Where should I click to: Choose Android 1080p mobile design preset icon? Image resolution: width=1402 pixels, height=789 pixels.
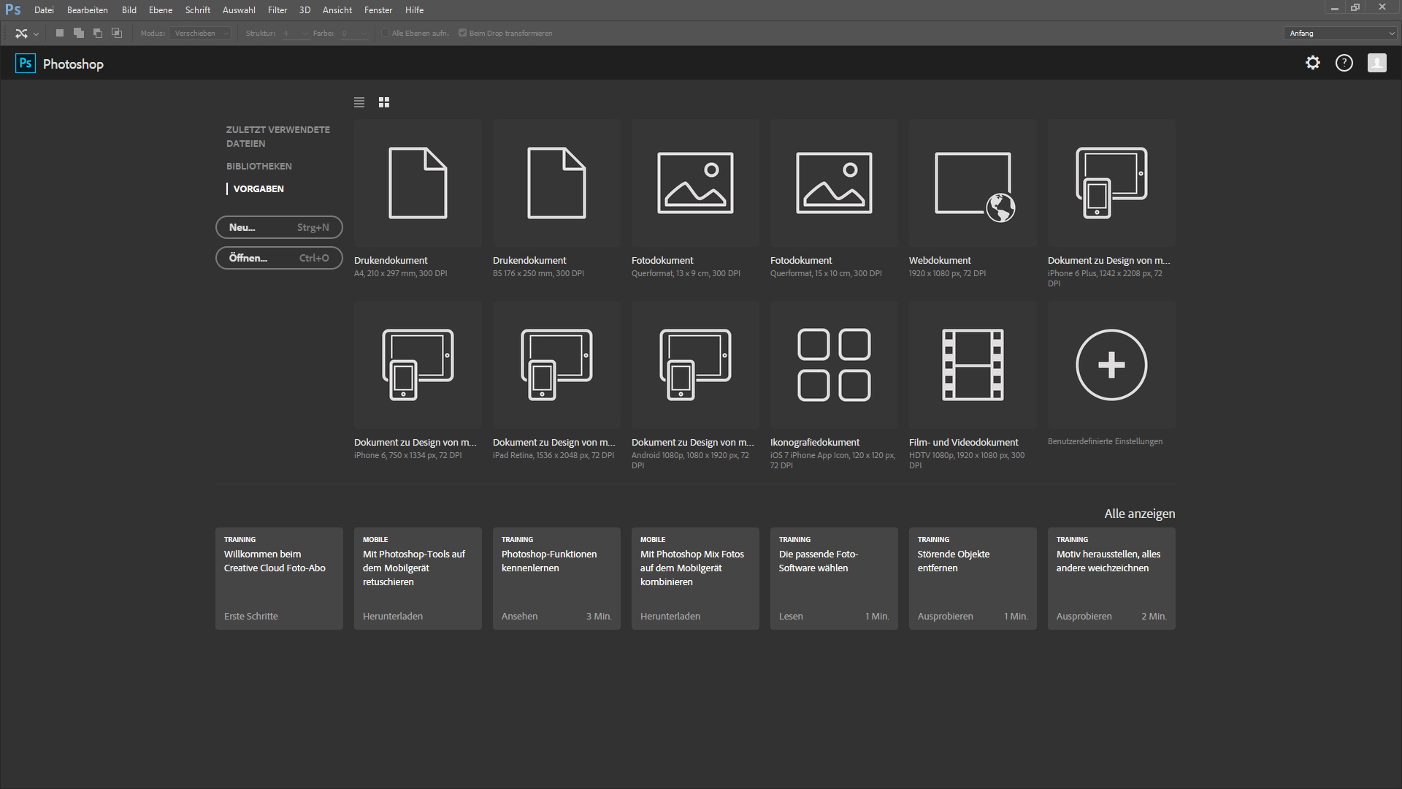695,365
